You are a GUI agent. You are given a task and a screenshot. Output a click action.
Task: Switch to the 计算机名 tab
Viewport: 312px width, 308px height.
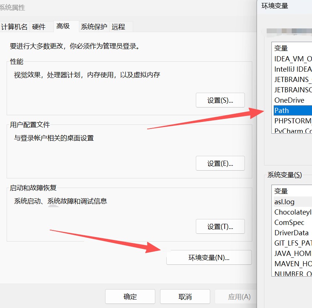pos(14,27)
